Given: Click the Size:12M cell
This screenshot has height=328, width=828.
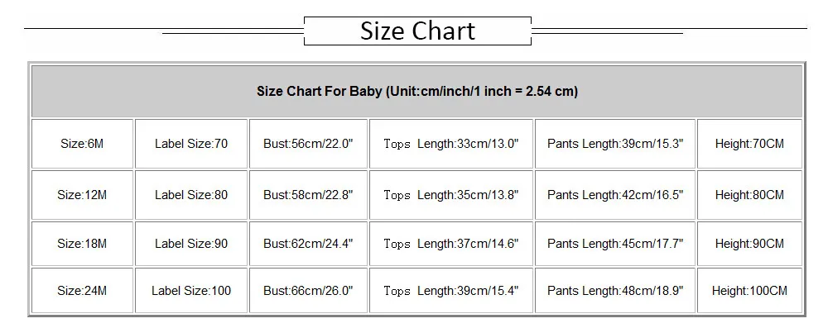Looking at the screenshot, I should 82,195.
